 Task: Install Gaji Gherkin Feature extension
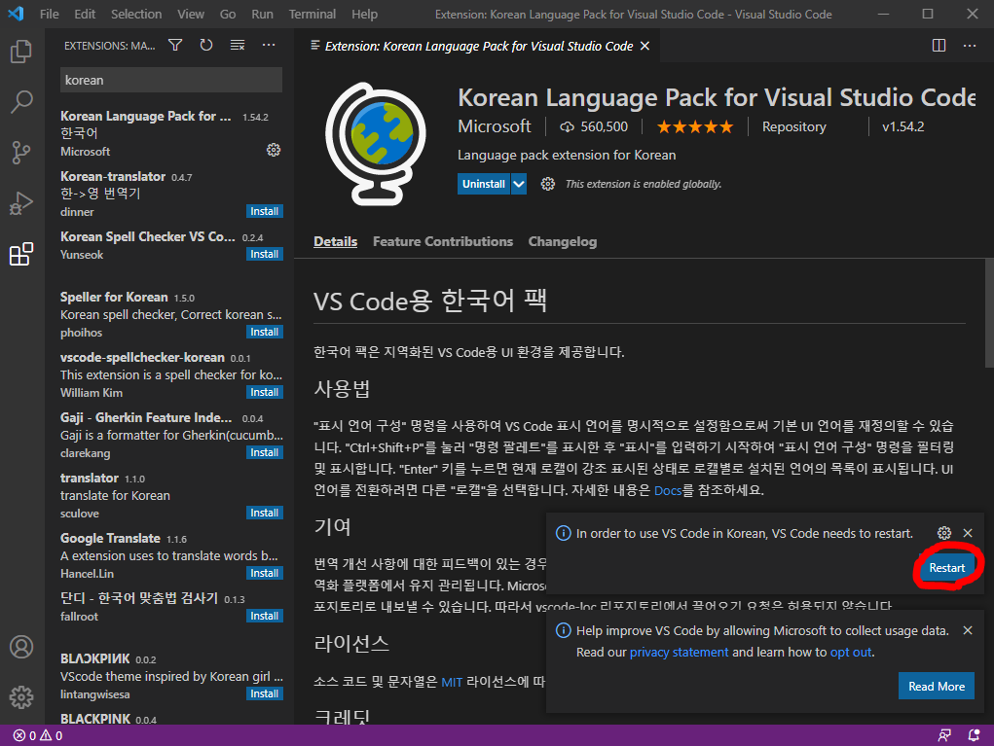(x=265, y=452)
